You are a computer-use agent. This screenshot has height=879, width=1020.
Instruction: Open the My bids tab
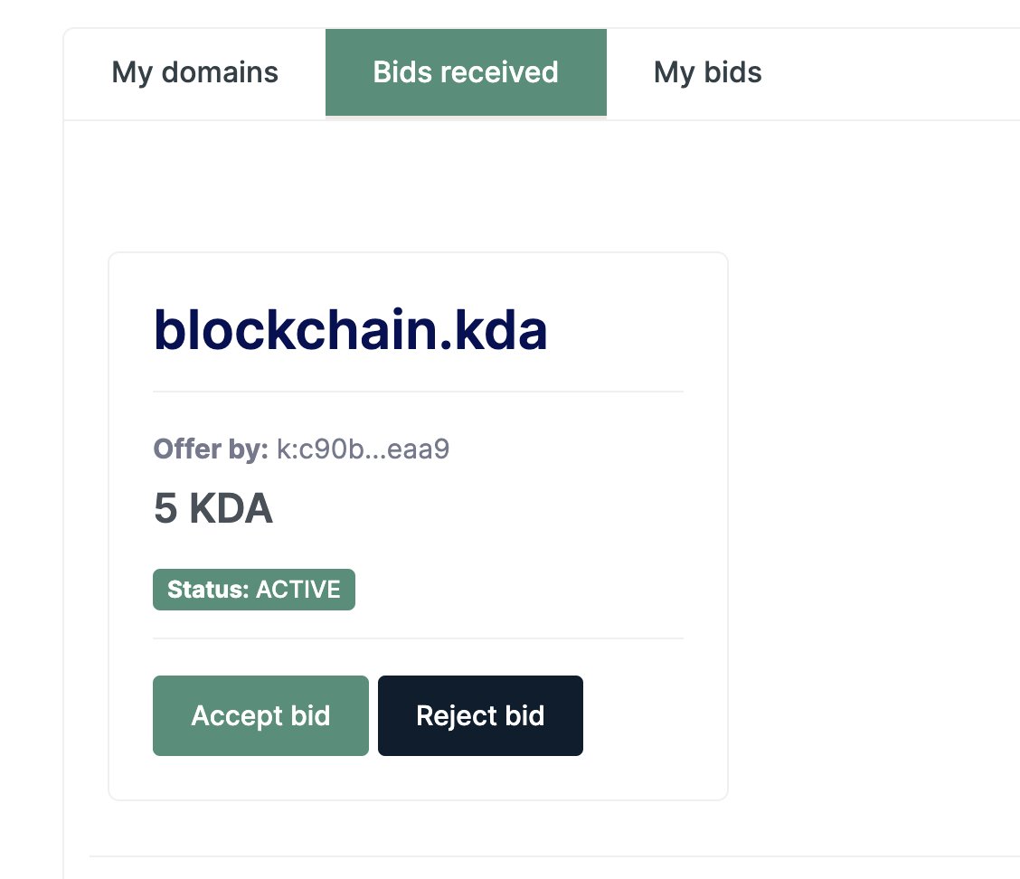pyautogui.click(x=707, y=72)
